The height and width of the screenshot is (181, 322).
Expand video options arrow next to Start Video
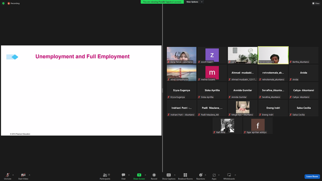click(29, 175)
